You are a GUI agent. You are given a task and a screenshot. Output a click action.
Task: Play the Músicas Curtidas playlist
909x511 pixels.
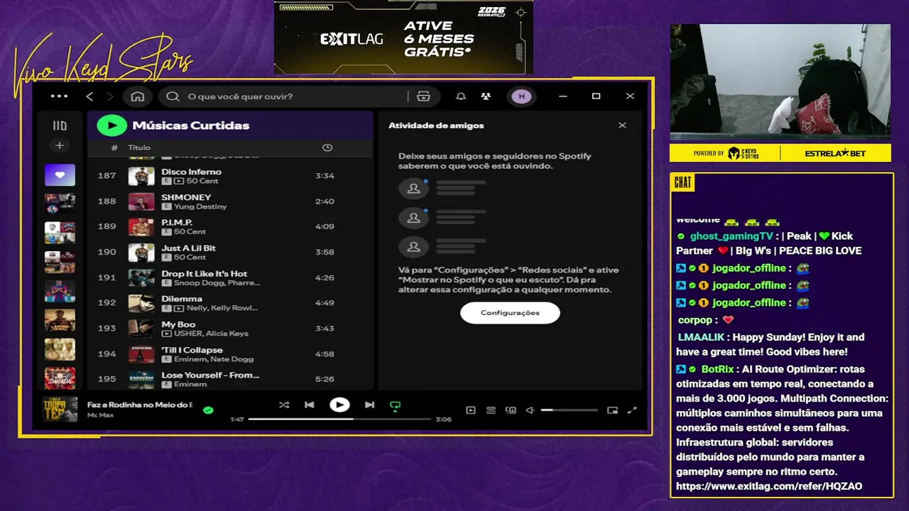111,126
